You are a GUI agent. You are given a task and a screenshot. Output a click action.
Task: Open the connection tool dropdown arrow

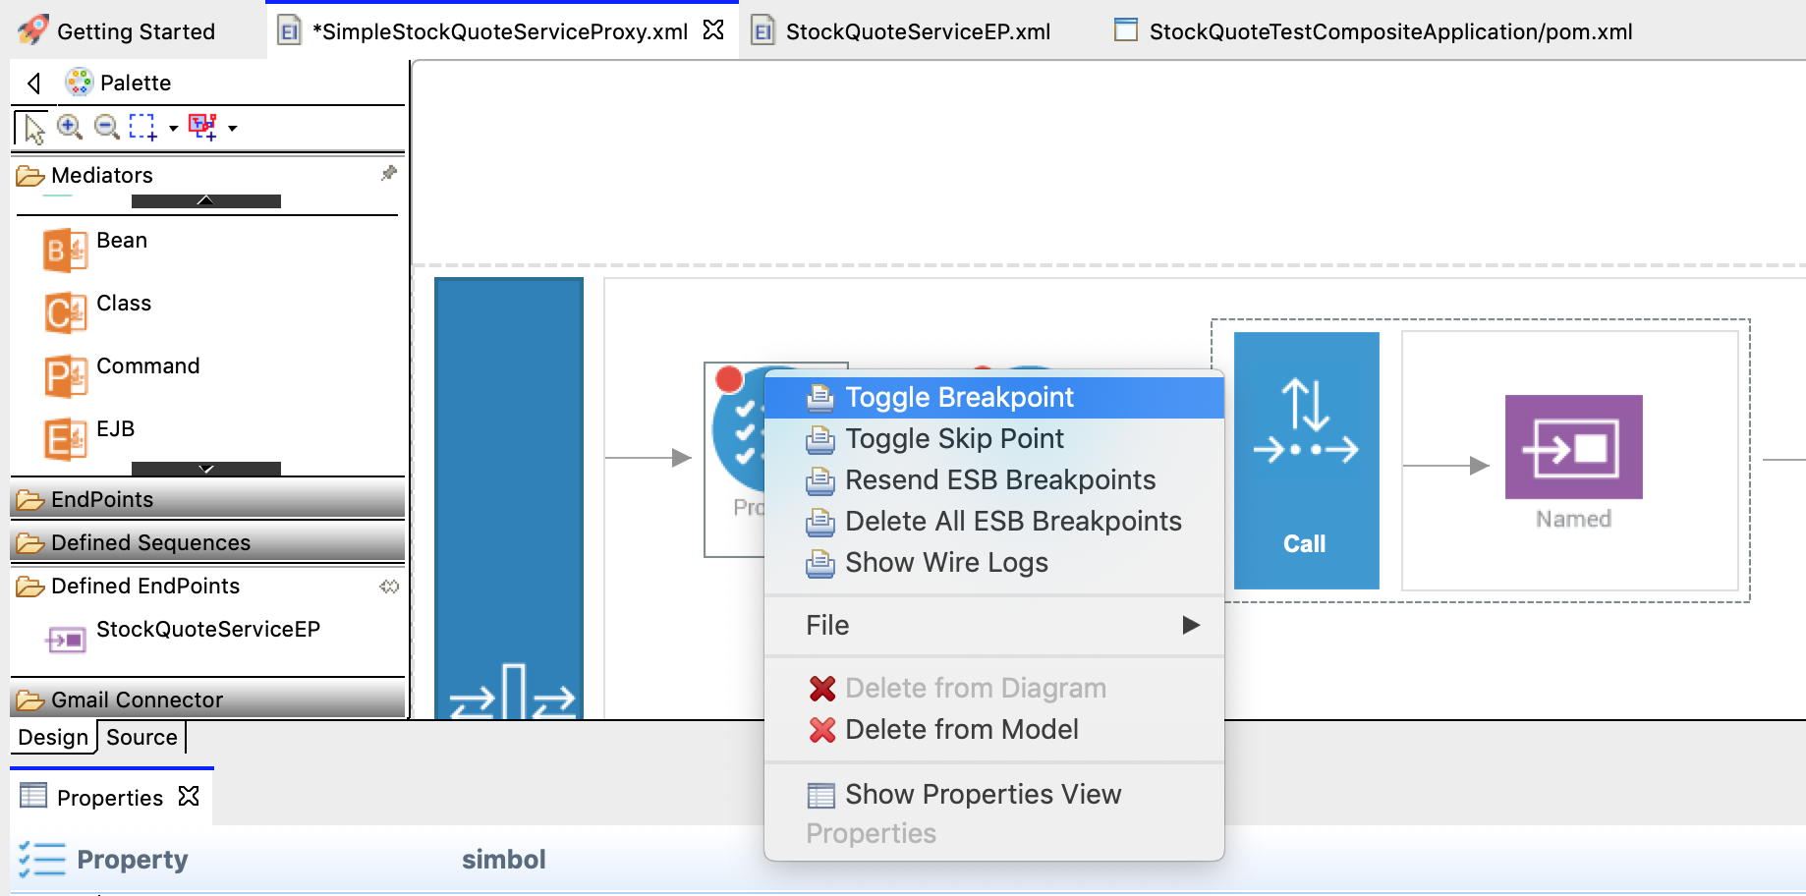coord(233,128)
